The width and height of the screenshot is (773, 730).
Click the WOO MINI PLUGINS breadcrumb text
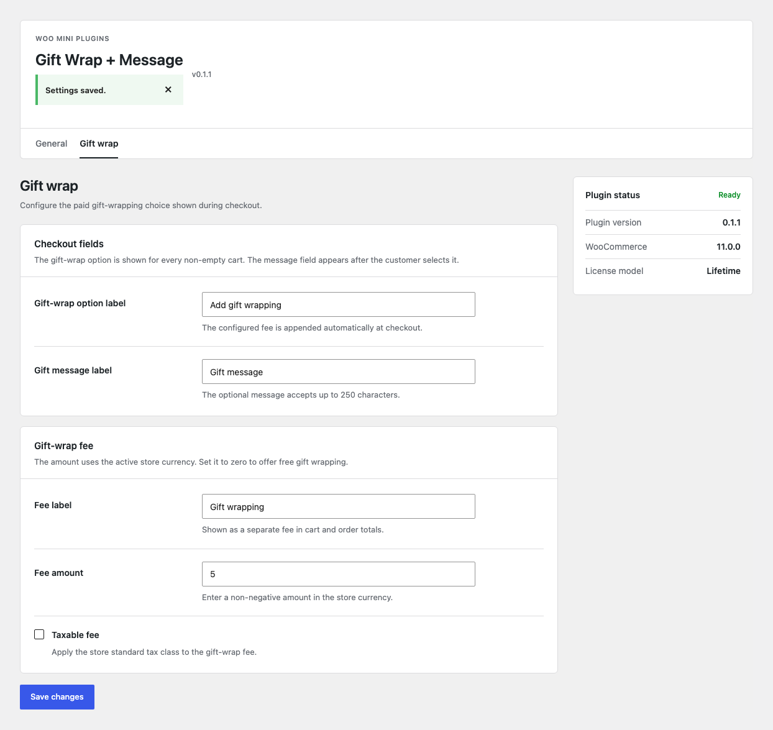[x=72, y=39]
